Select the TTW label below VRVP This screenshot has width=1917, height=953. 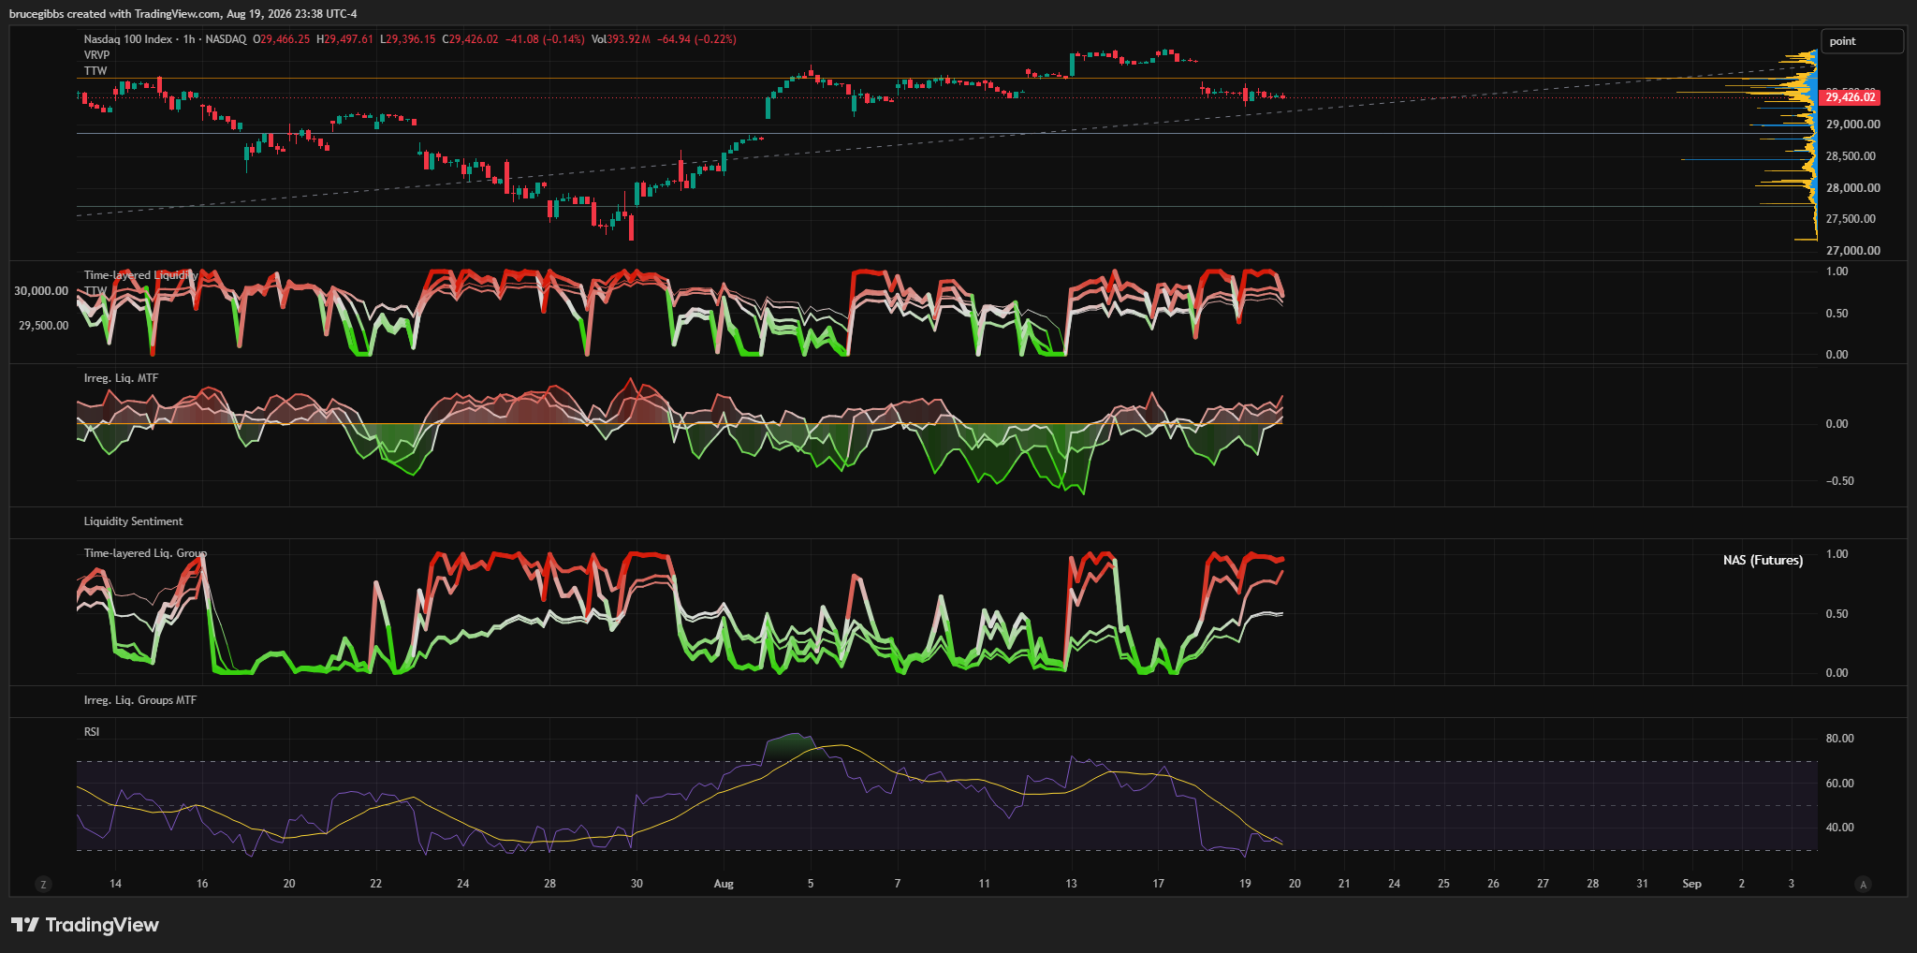[95, 71]
